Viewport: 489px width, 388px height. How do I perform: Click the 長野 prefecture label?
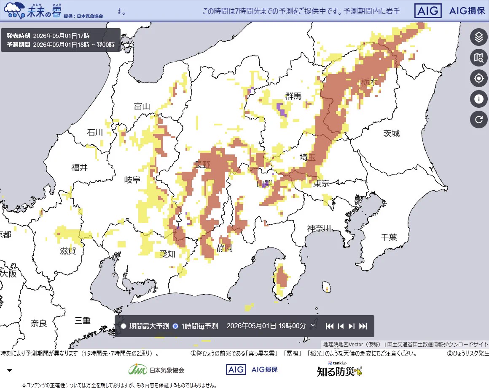202,165
